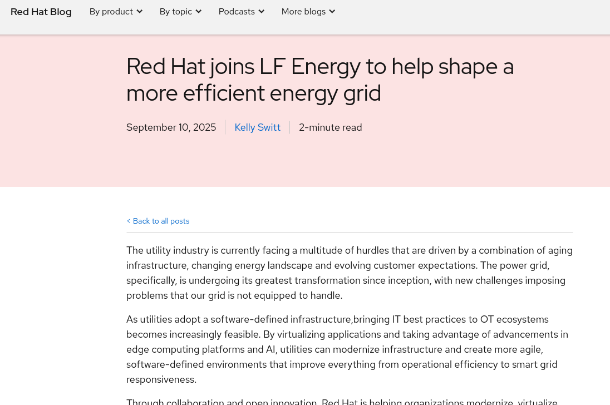The image size is (610, 405).
Task: Click the September 10, 2025 publish date
Action: click(171, 127)
